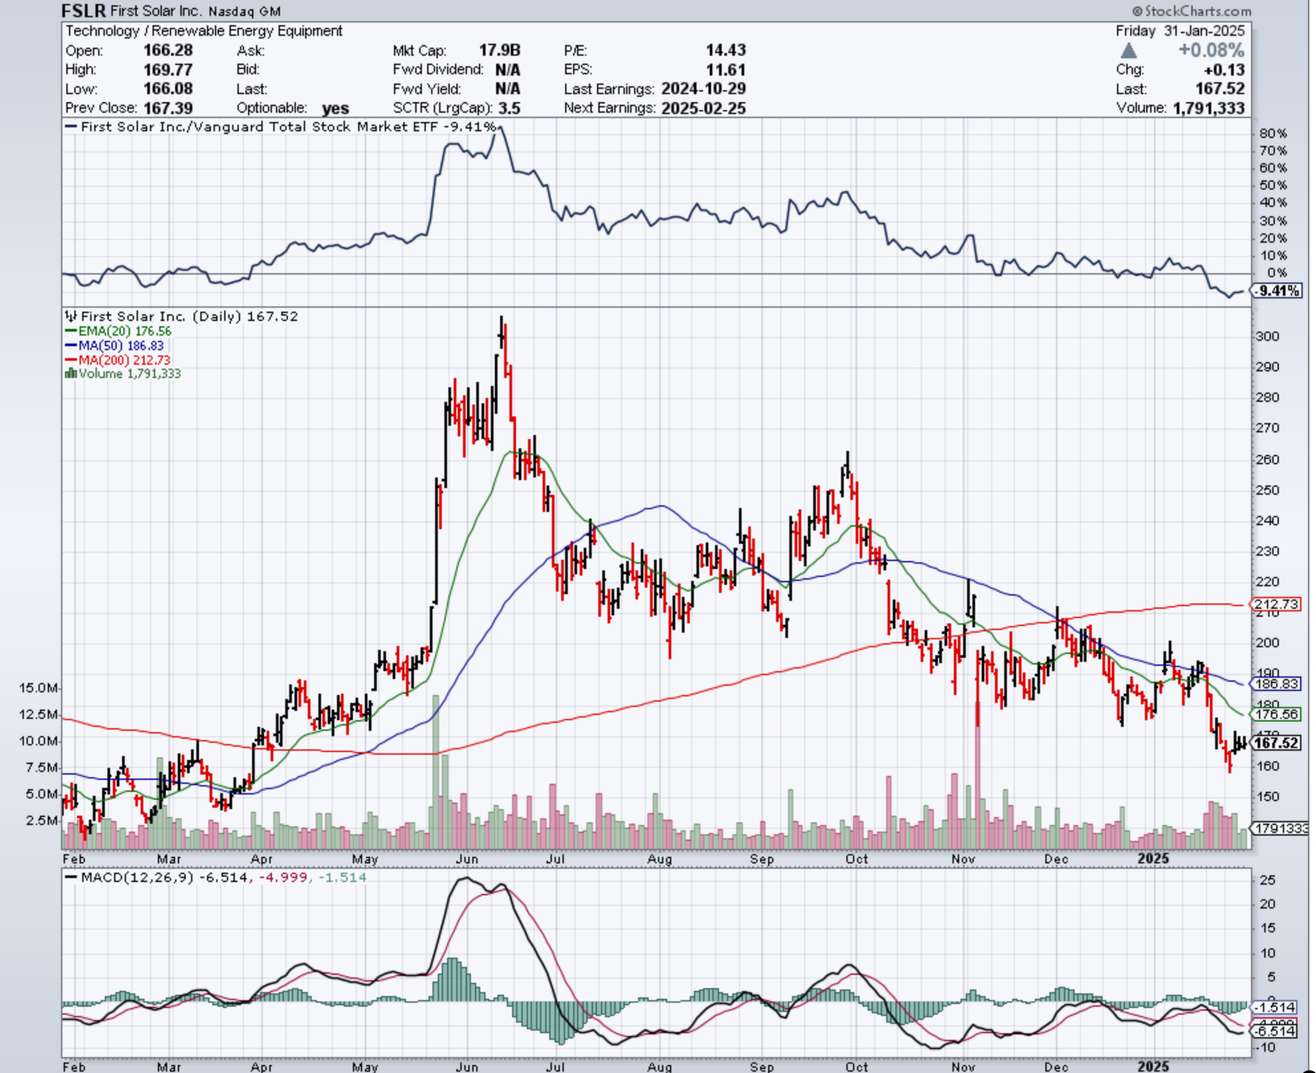Viewport: 1316px width, 1073px height.
Task: Click the MACD(12,26,9) legend line marker
Action: (70, 877)
